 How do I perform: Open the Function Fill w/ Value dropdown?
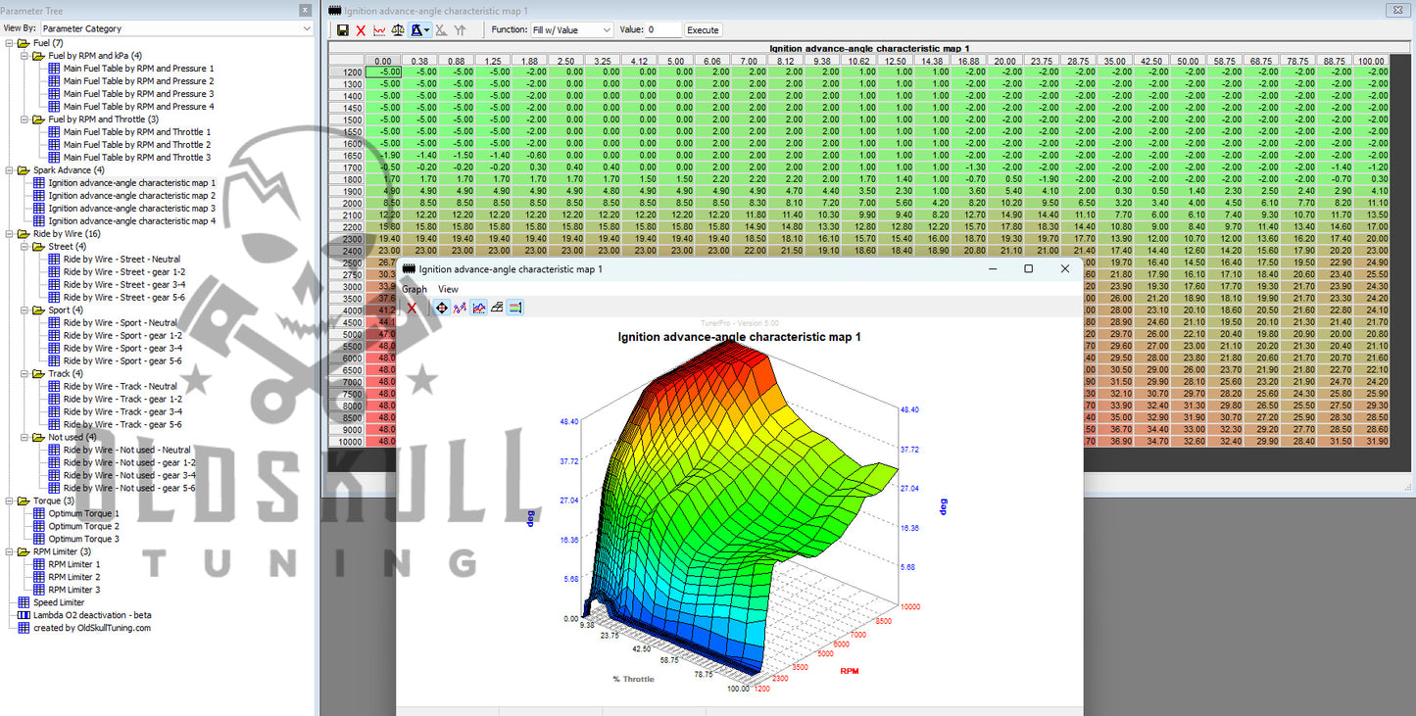(x=571, y=30)
